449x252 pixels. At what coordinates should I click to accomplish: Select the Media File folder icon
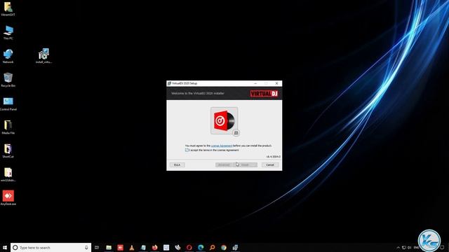(x=8, y=127)
